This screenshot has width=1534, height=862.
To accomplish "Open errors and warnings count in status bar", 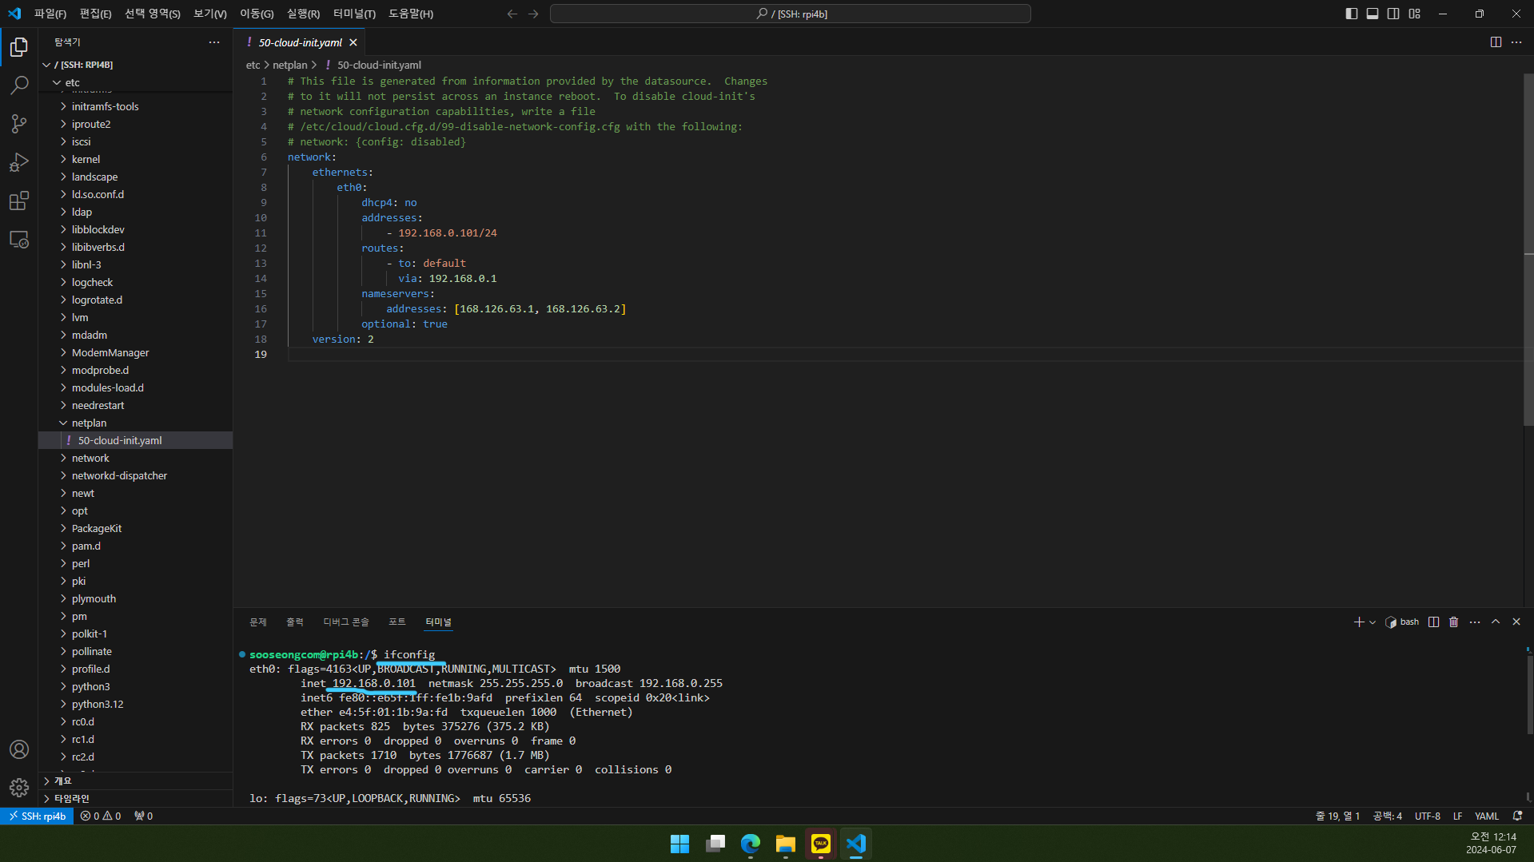I will (101, 816).
